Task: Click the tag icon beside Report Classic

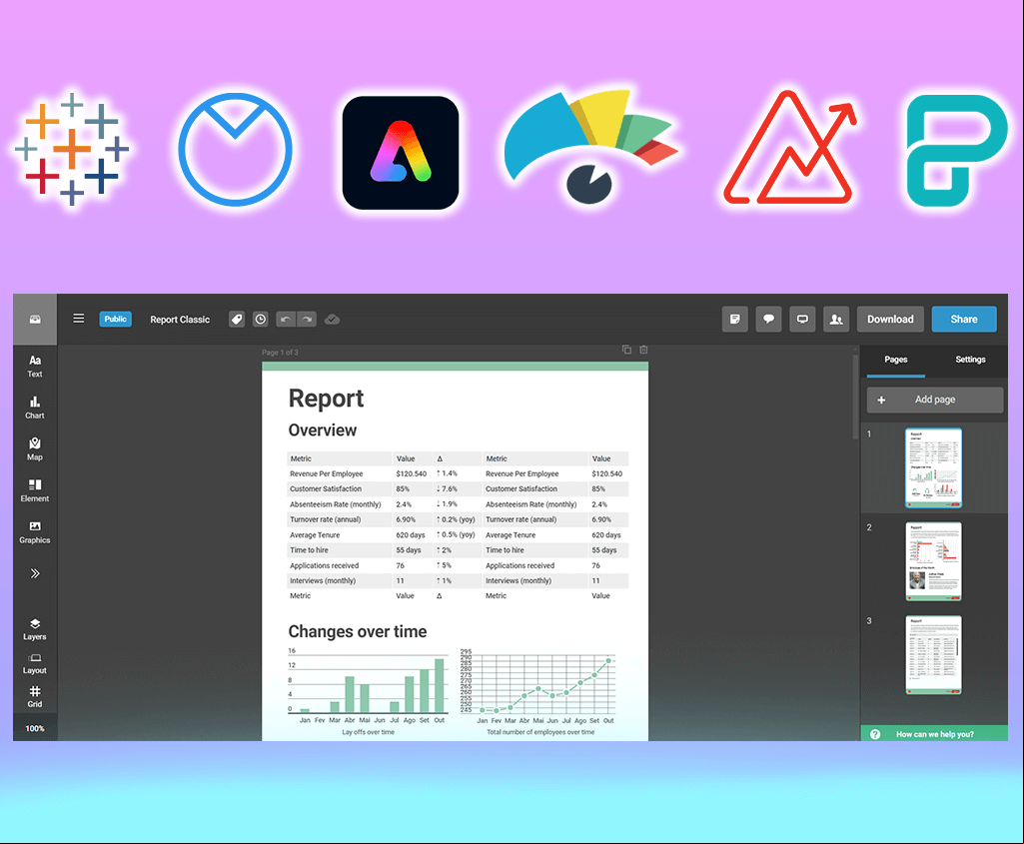Action: pos(237,320)
